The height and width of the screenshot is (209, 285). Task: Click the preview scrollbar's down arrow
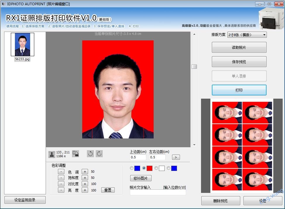tap(194, 145)
